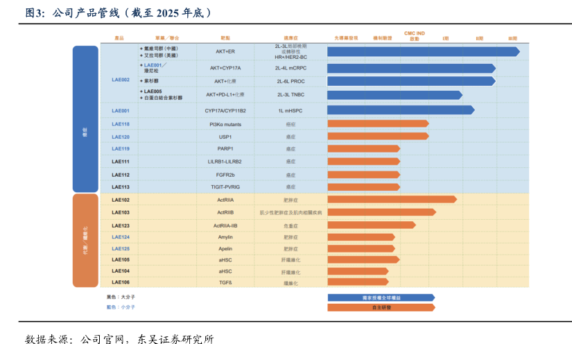Click the LAE125 product label

(121, 248)
